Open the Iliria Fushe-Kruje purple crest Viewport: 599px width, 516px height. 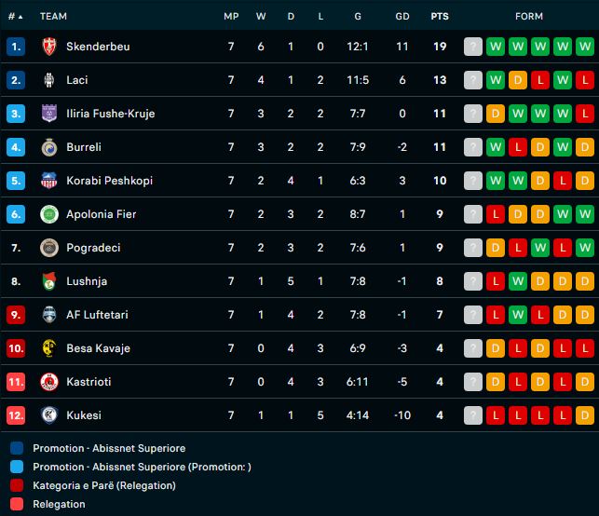[x=49, y=114]
